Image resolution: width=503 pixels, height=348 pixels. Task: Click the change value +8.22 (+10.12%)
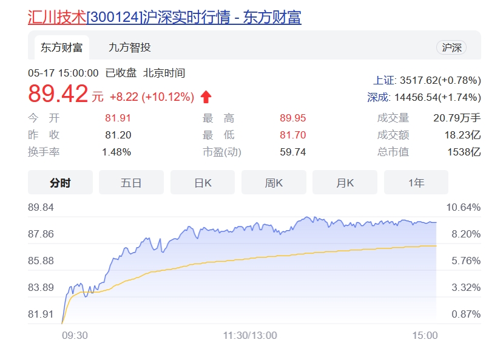(152, 97)
